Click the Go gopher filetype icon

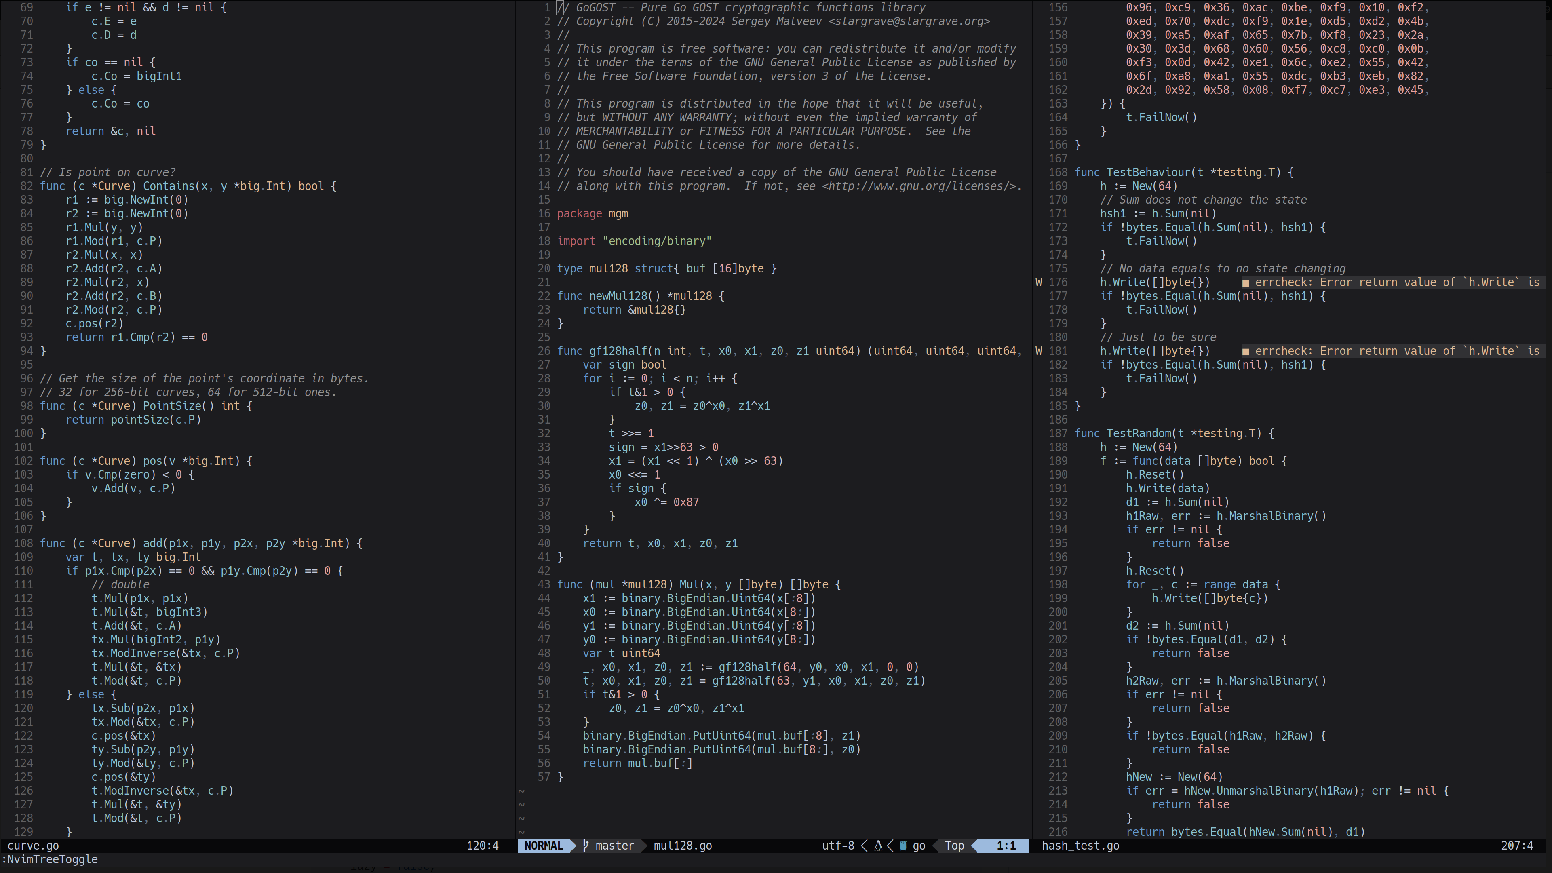click(x=903, y=845)
